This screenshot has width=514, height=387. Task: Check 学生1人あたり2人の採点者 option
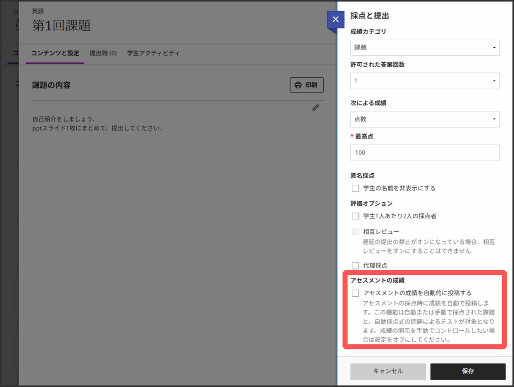355,216
